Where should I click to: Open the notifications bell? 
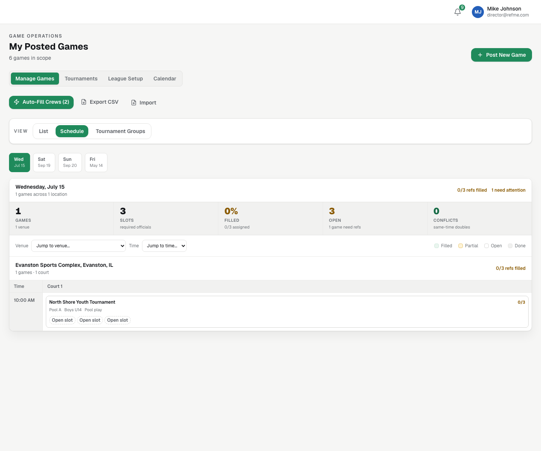click(458, 12)
